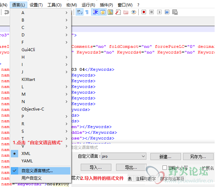Open the 运行(R) menu
This screenshot has width=216, height=187.
tap(88, 5)
